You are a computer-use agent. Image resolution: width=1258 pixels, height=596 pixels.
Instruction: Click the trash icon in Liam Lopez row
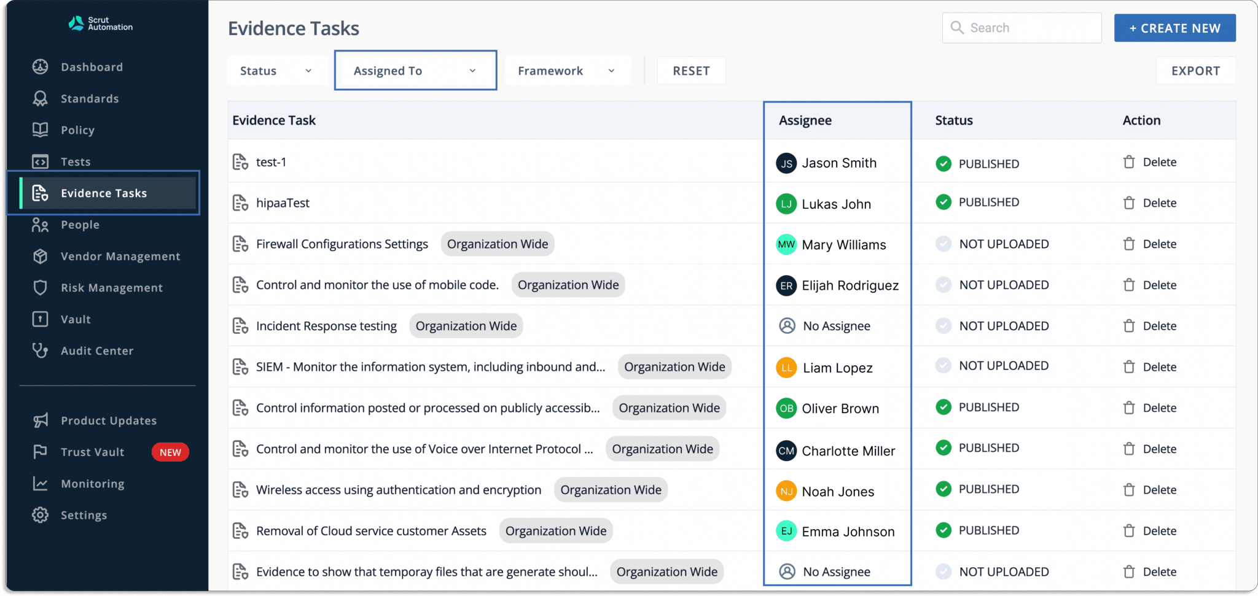tap(1129, 367)
